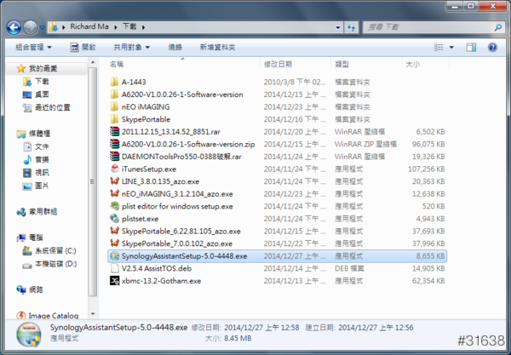Click the search box for 下載

(x=428, y=27)
